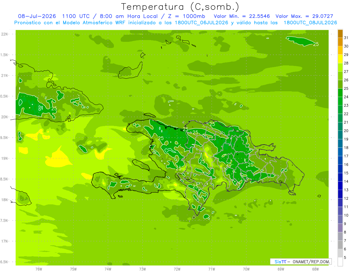This screenshot has height=273, width=354.
Task: Select the dark orange swatch above legend value 31
Action: click(x=340, y=34)
